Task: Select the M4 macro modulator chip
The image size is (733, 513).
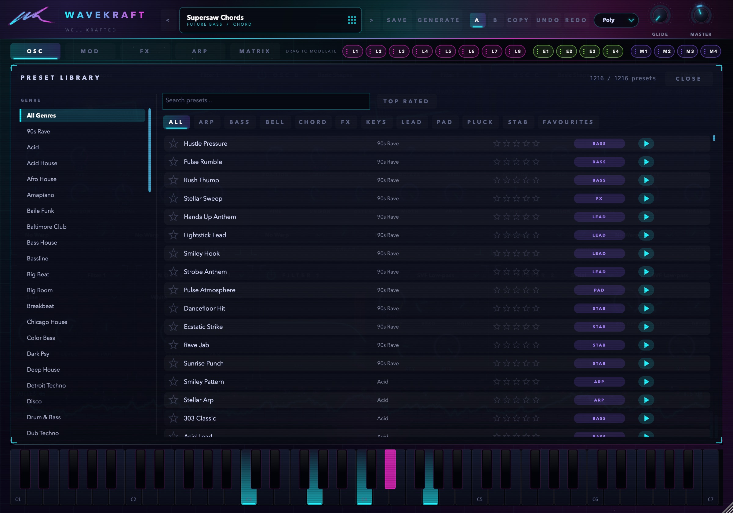Action: coord(710,51)
